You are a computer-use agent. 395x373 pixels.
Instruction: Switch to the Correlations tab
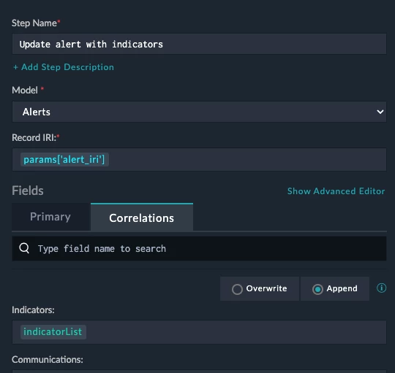point(142,218)
